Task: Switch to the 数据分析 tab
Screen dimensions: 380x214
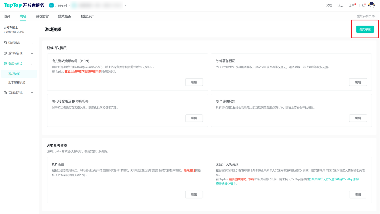Action: (87, 16)
